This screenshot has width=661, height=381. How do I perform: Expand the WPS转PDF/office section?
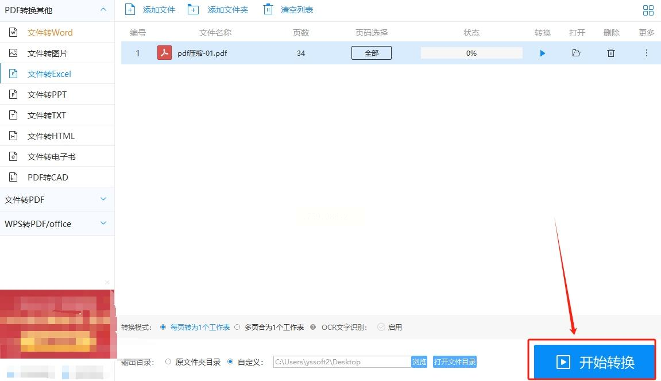103,223
